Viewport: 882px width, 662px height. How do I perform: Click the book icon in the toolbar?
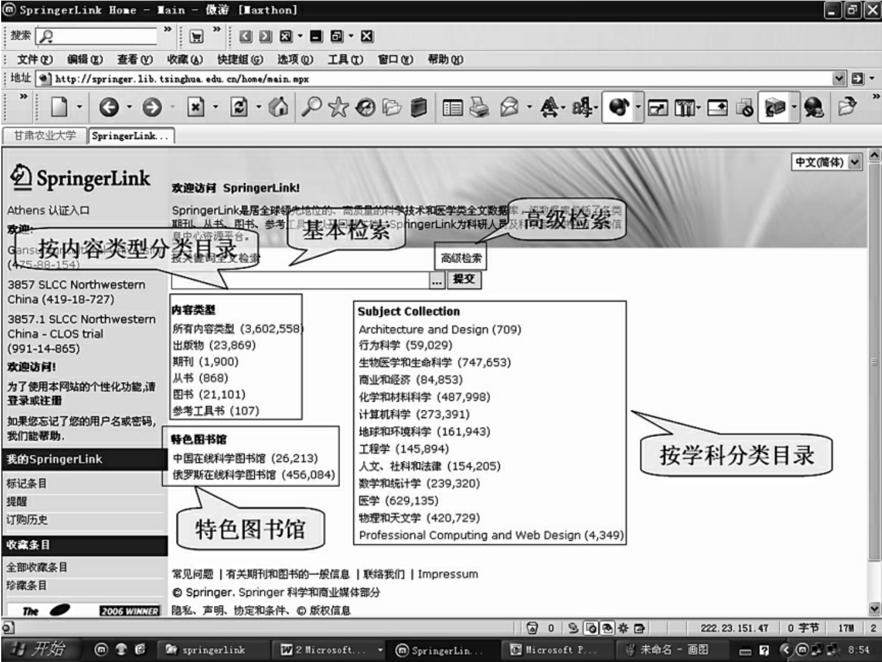419,108
